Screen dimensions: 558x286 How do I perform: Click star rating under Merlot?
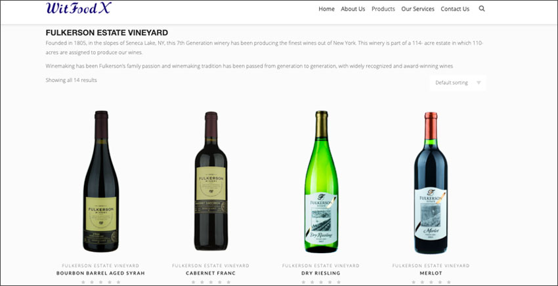tap(431, 282)
